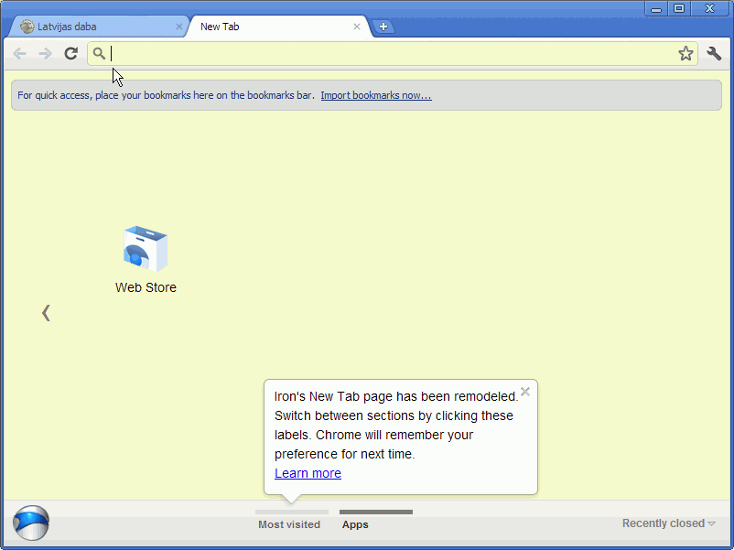Expand the Recently closed menu
Screen dimensions: 734x550
668,523
